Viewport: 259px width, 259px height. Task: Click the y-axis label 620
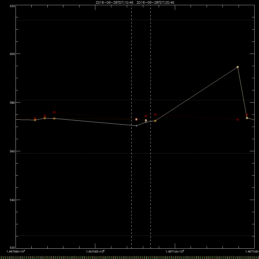tap(12, 6)
